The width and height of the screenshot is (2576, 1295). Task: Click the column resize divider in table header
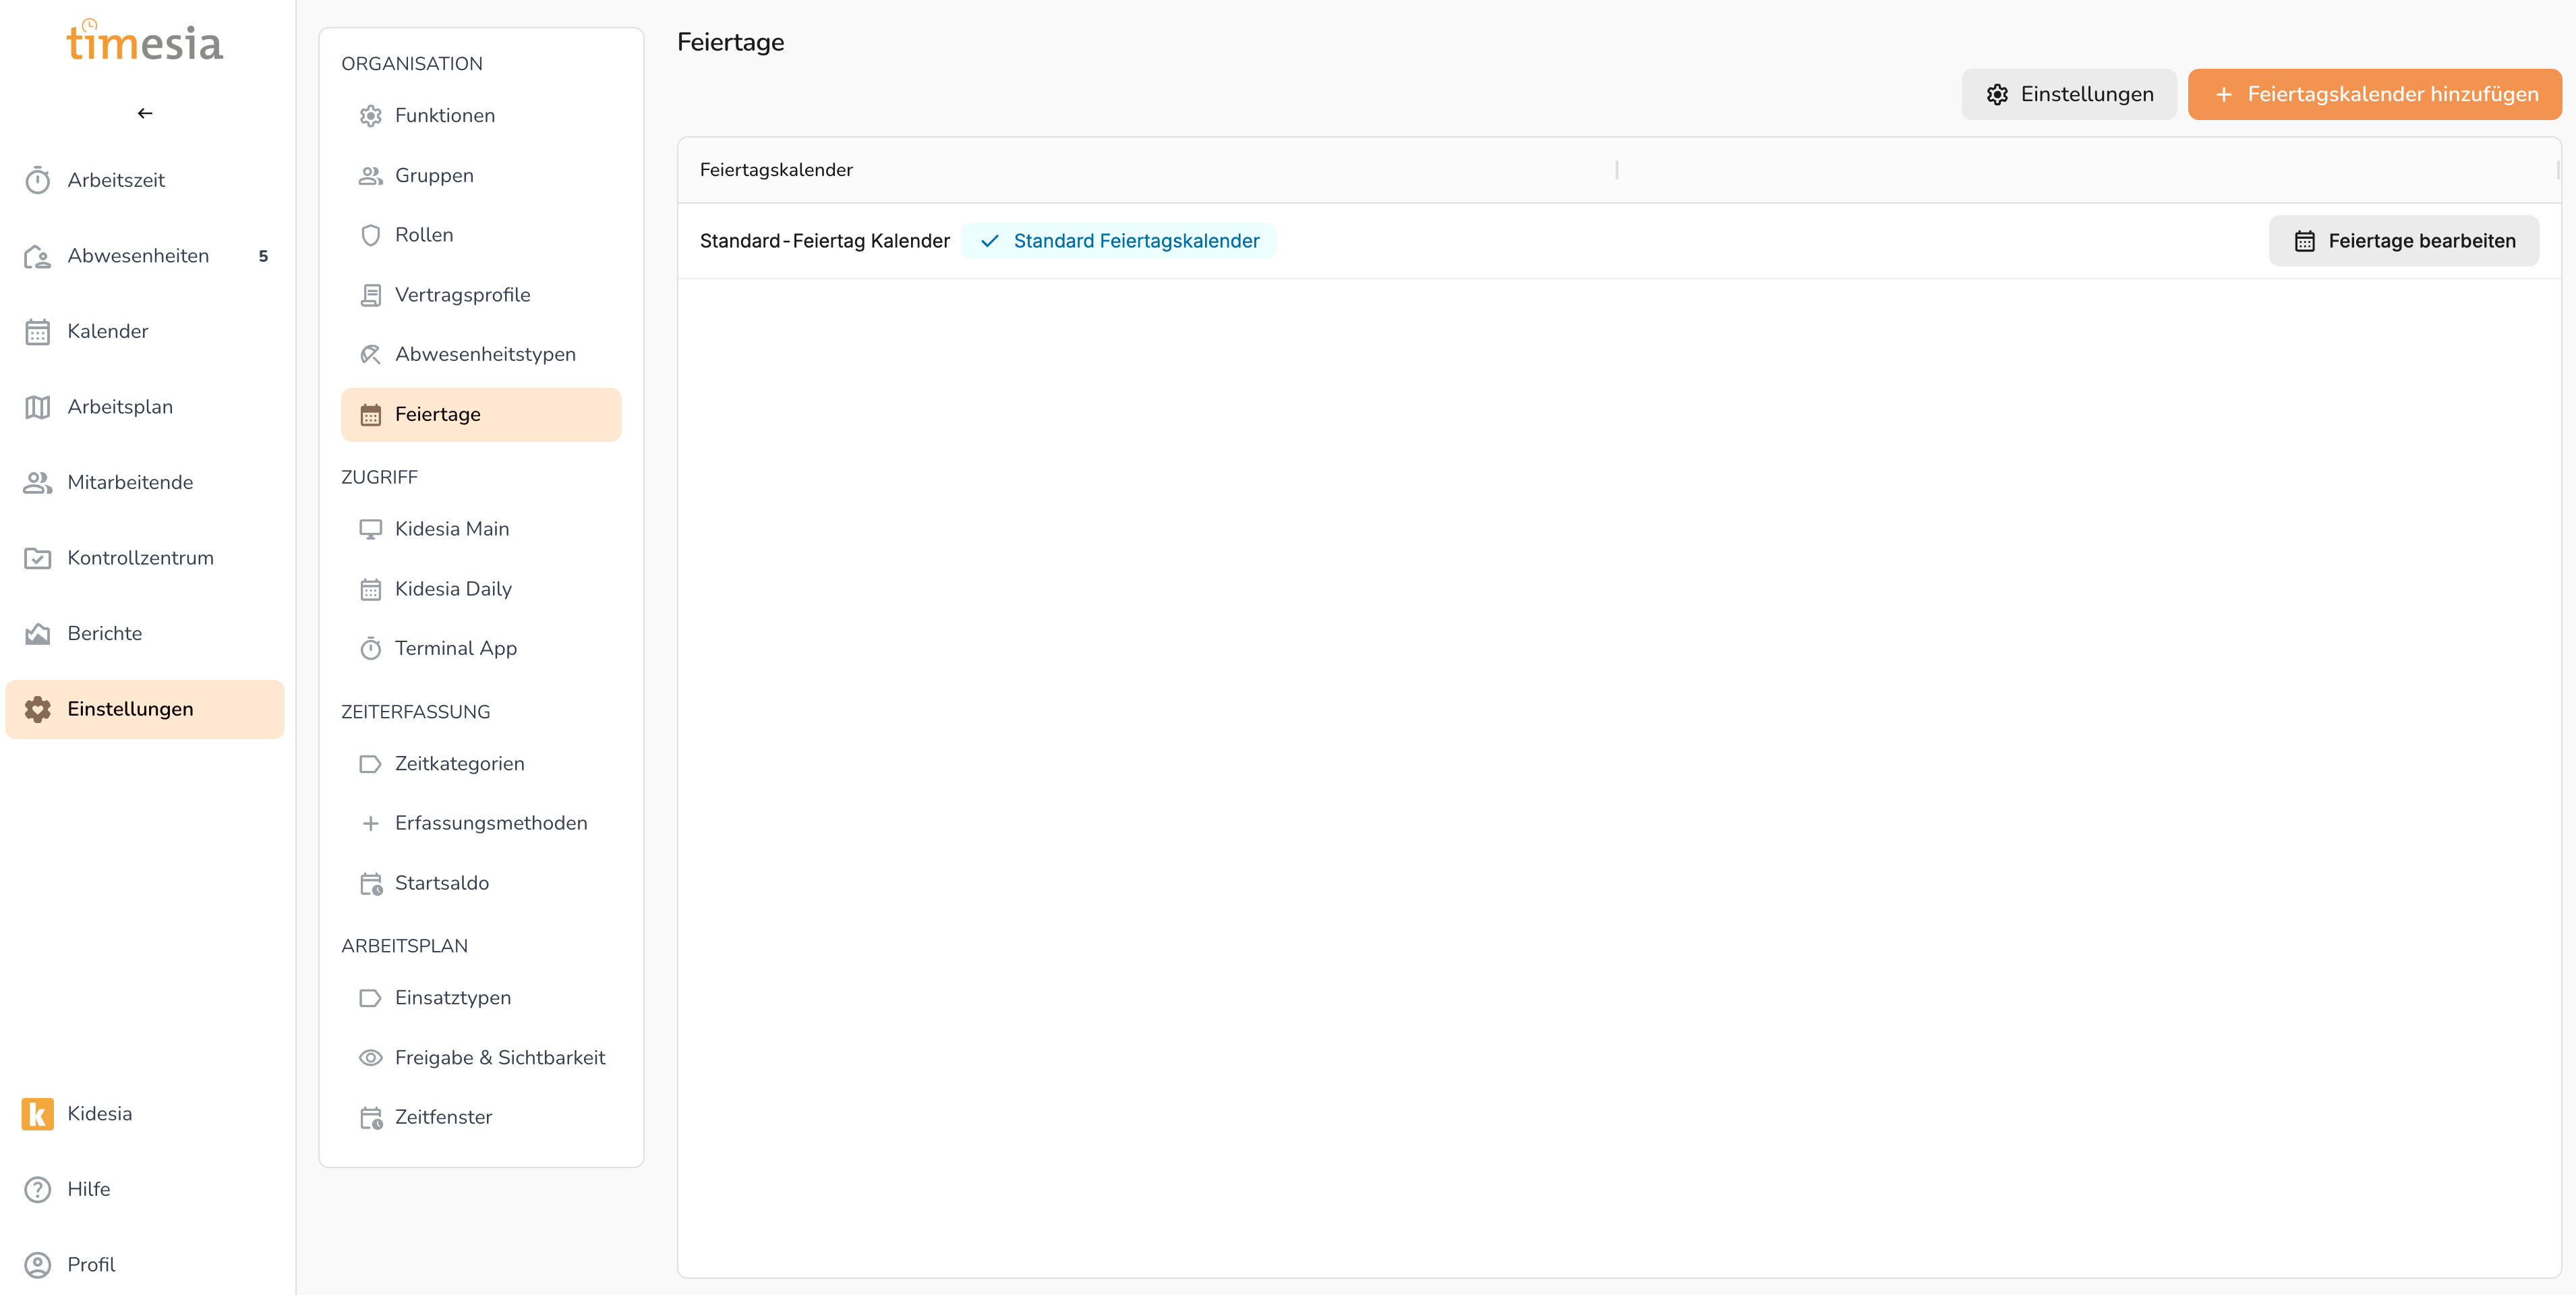pyautogui.click(x=1616, y=170)
